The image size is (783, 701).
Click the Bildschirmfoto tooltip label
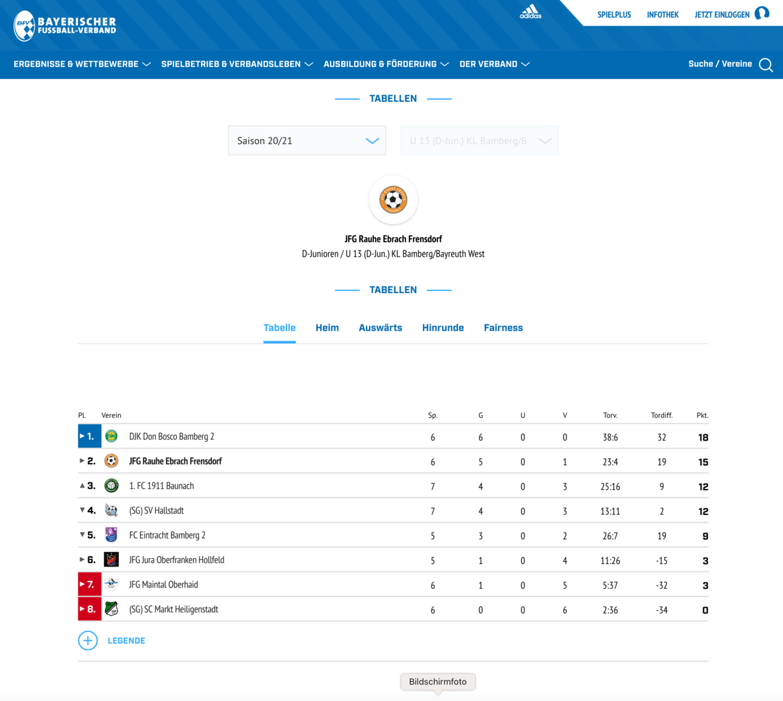pyautogui.click(x=438, y=681)
